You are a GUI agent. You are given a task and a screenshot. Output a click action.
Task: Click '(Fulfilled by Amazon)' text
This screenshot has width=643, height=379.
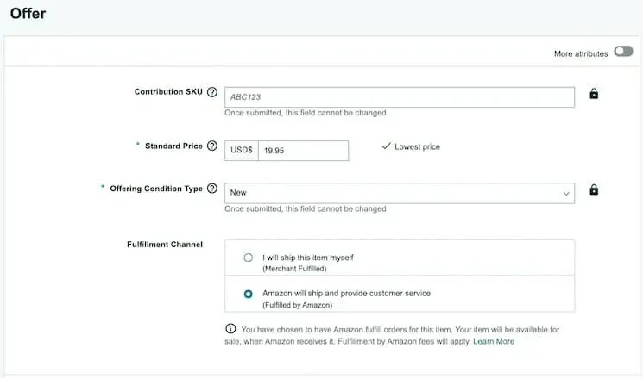click(297, 305)
